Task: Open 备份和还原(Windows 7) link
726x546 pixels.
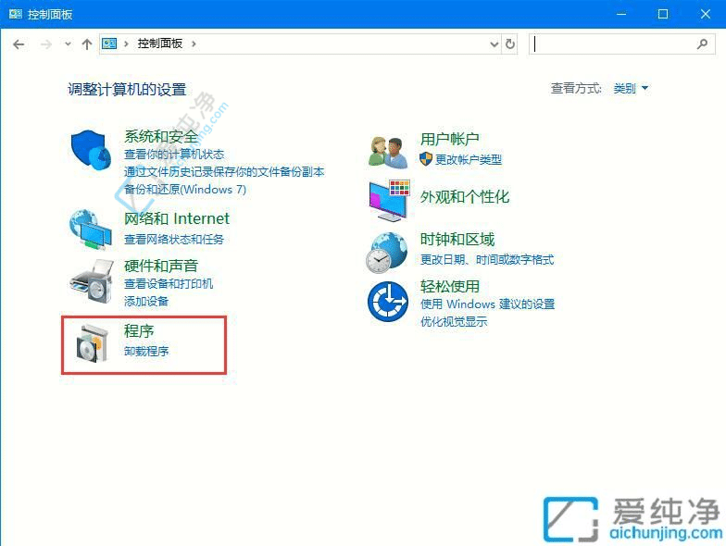Action: [185, 189]
